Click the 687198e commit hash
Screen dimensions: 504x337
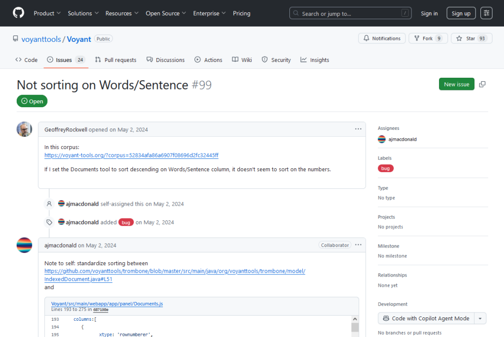click(x=100, y=309)
